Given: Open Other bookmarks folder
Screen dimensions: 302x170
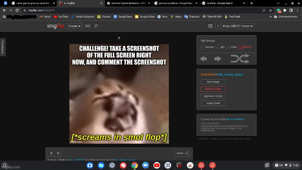Looking at the screenshot, I should (286, 17).
